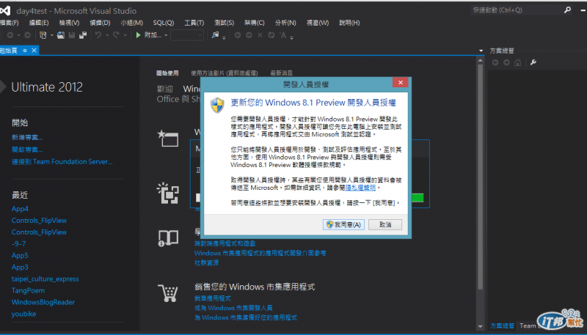Click the community resources (社群資源) link

click(206, 263)
